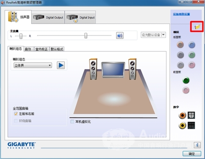This screenshot has width=205, height=159.
Task: Expand the 立体声 speaker configuration dropdown
Action: point(33,65)
